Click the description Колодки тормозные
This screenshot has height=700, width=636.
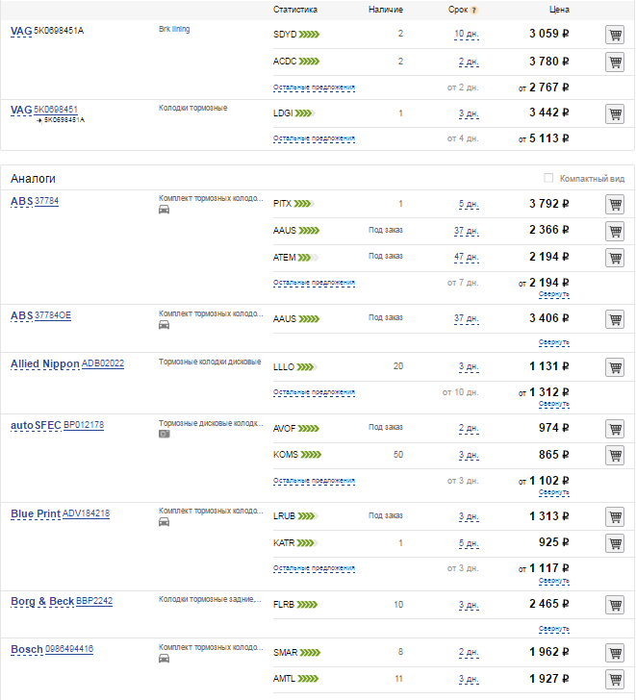[193, 108]
